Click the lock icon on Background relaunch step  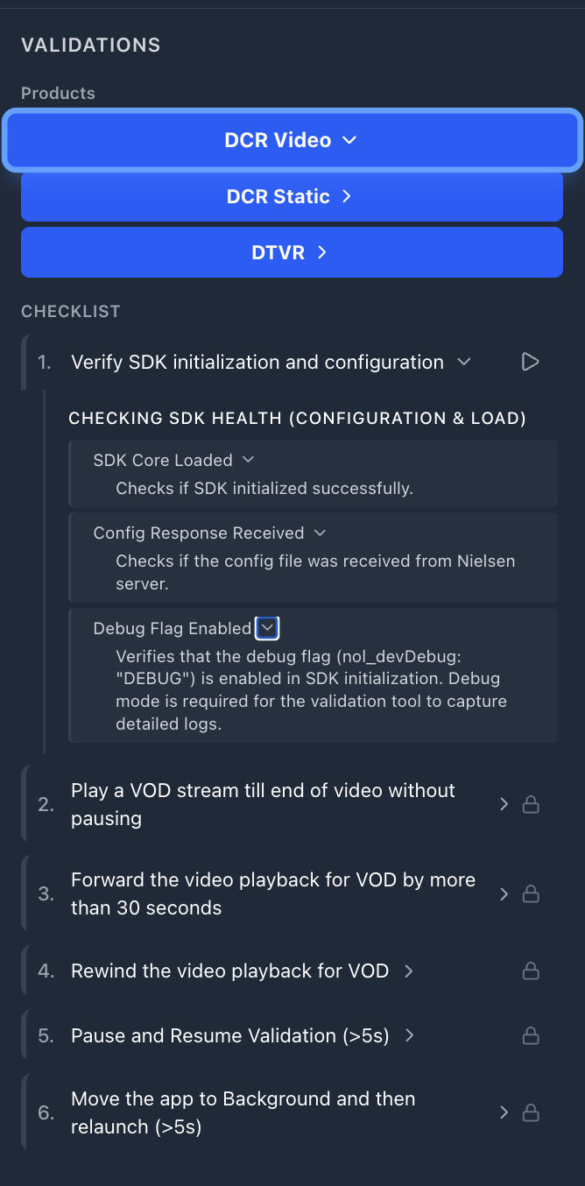tap(531, 1112)
